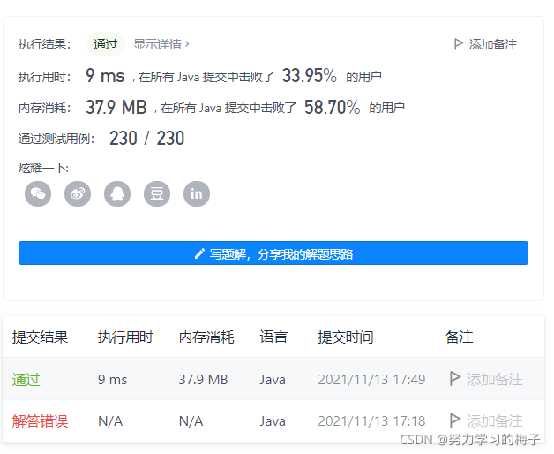The image size is (554, 454).
Task: Add note to the 17:18 submission
Action: (494, 421)
